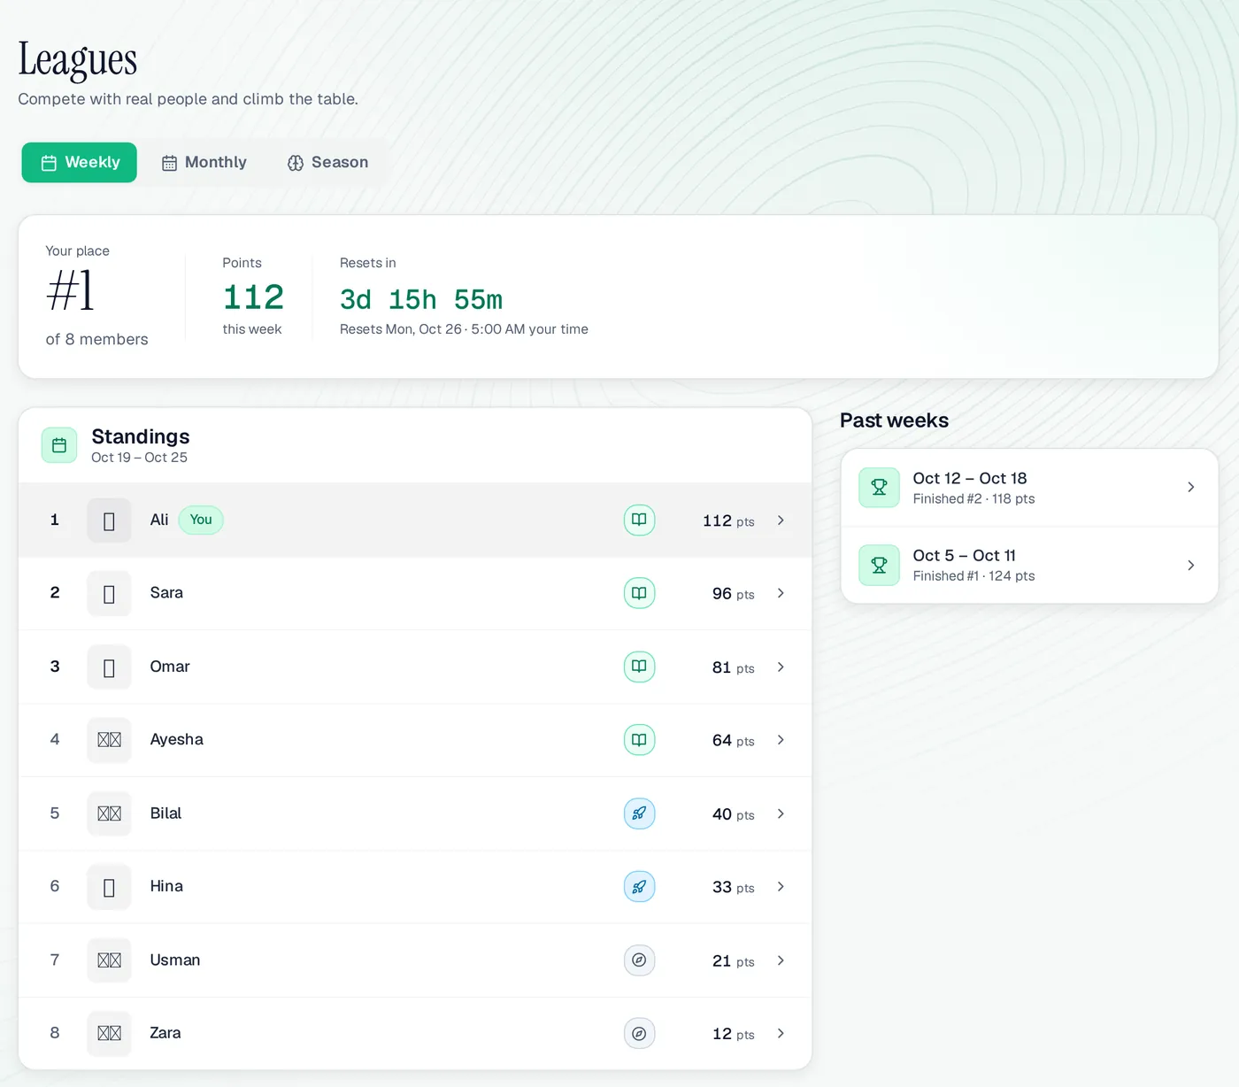This screenshot has height=1087, width=1239.
Task: Click the book badge in Omar's row
Action: 639,667
